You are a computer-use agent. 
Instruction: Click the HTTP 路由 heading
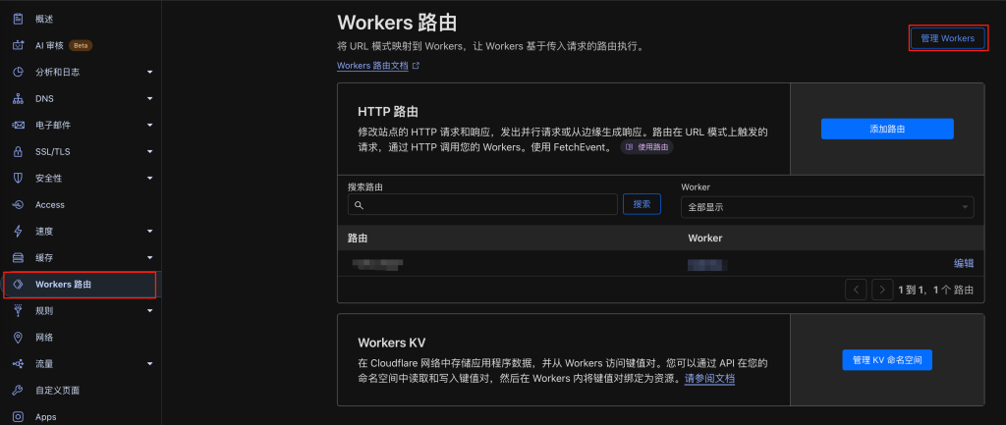click(388, 112)
